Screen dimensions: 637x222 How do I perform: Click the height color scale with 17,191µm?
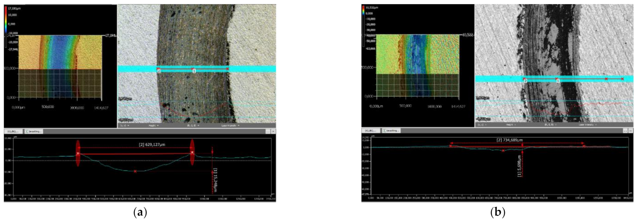coord(5,27)
